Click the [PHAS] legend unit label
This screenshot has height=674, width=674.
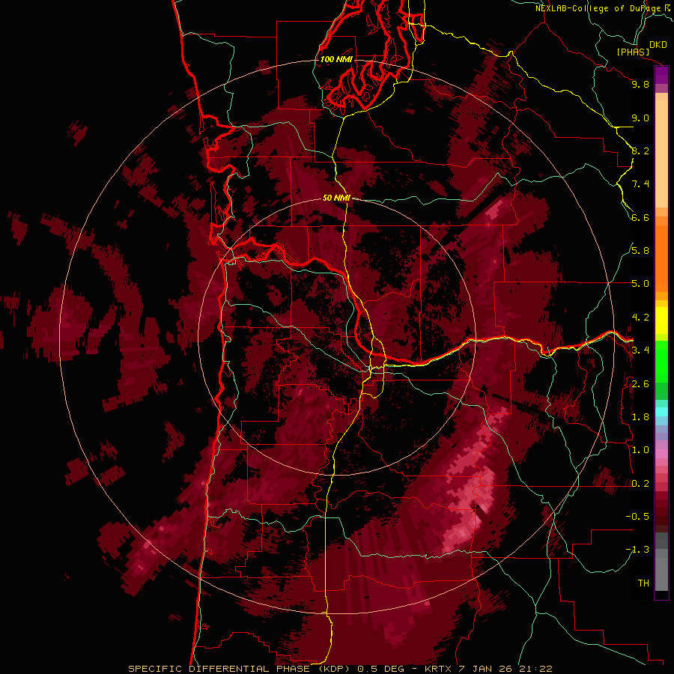pos(633,52)
